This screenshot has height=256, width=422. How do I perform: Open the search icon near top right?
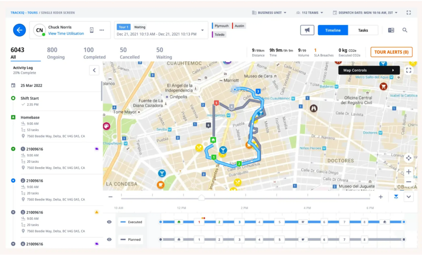pos(405,30)
